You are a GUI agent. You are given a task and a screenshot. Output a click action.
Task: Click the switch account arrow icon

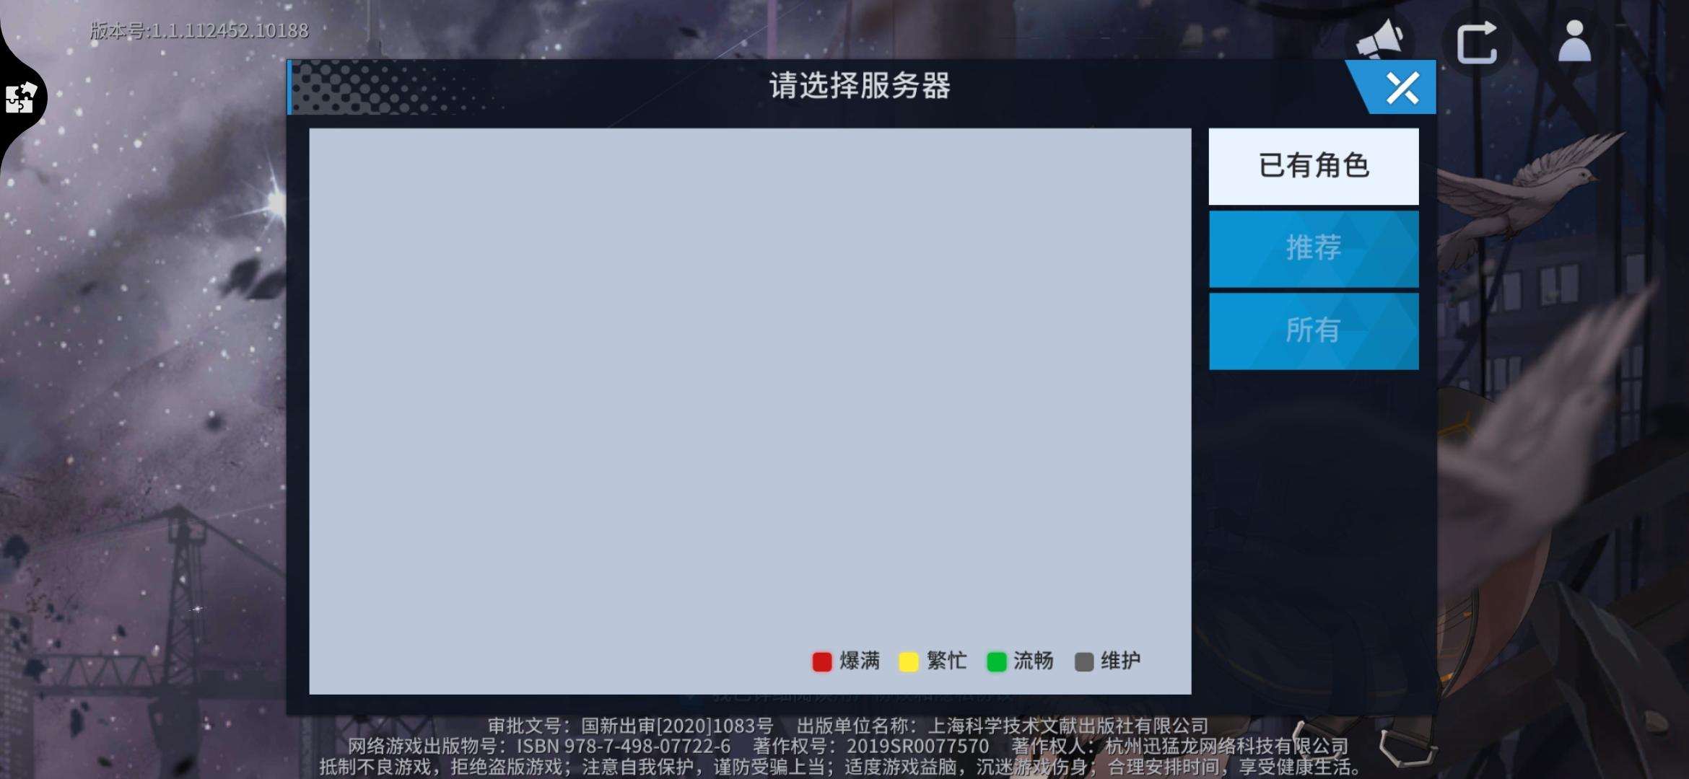(x=1476, y=43)
